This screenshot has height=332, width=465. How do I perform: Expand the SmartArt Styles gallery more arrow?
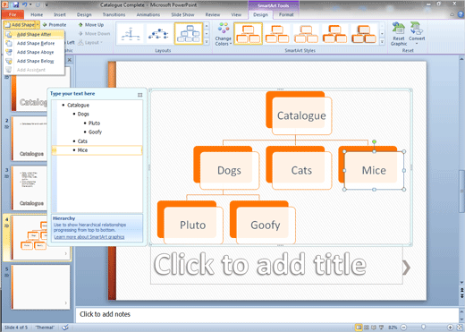382,42
